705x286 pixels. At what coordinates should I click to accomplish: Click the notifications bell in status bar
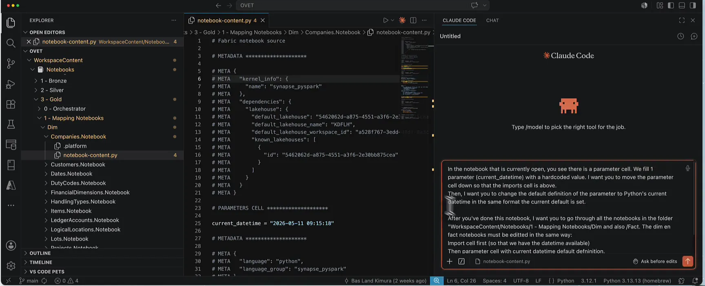pyautogui.click(x=695, y=281)
